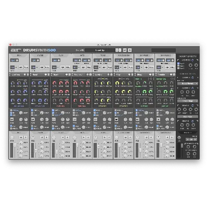Select the KICK channel header tab
The image size is (208, 208).
click(19, 56)
